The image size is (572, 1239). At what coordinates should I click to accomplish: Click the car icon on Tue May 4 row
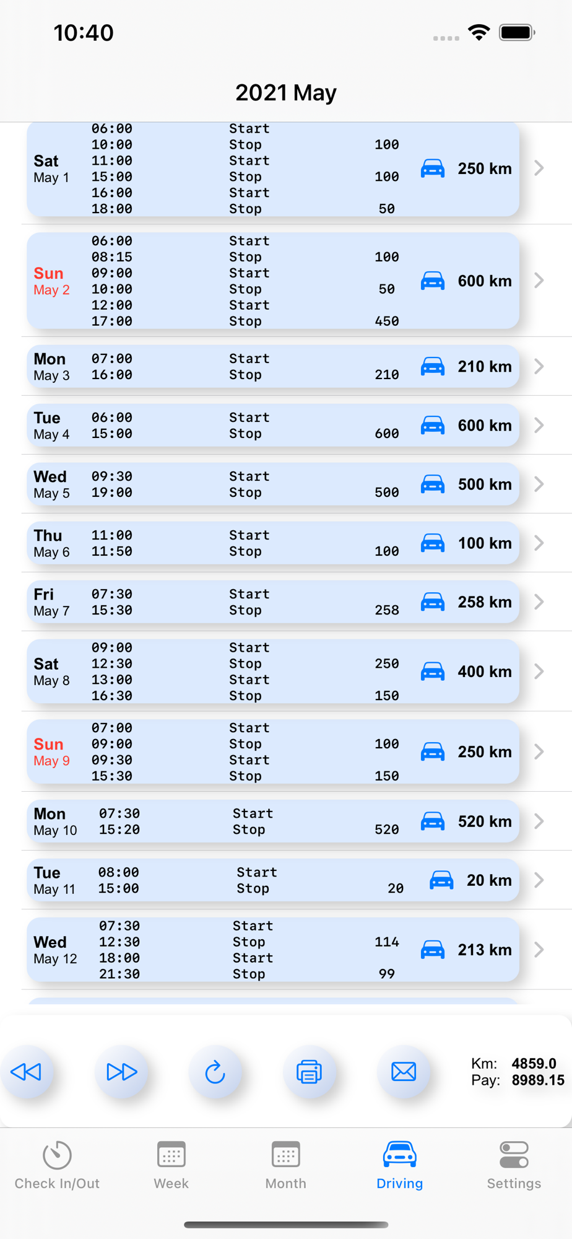[x=433, y=426]
